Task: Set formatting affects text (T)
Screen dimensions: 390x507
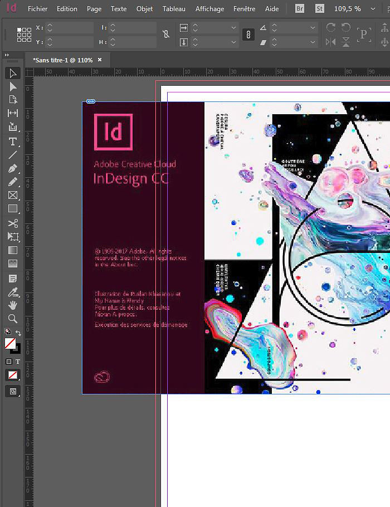Action: (x=18, y=362)
